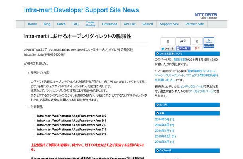Open the Download menu item
243x159 pixels.
click(x=110, y=24)
